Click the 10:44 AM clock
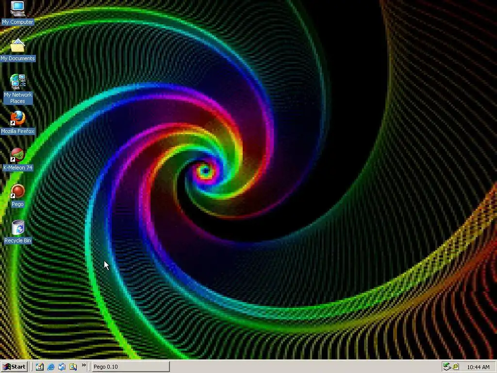This screenshot has width=497, height=373. 478,367
